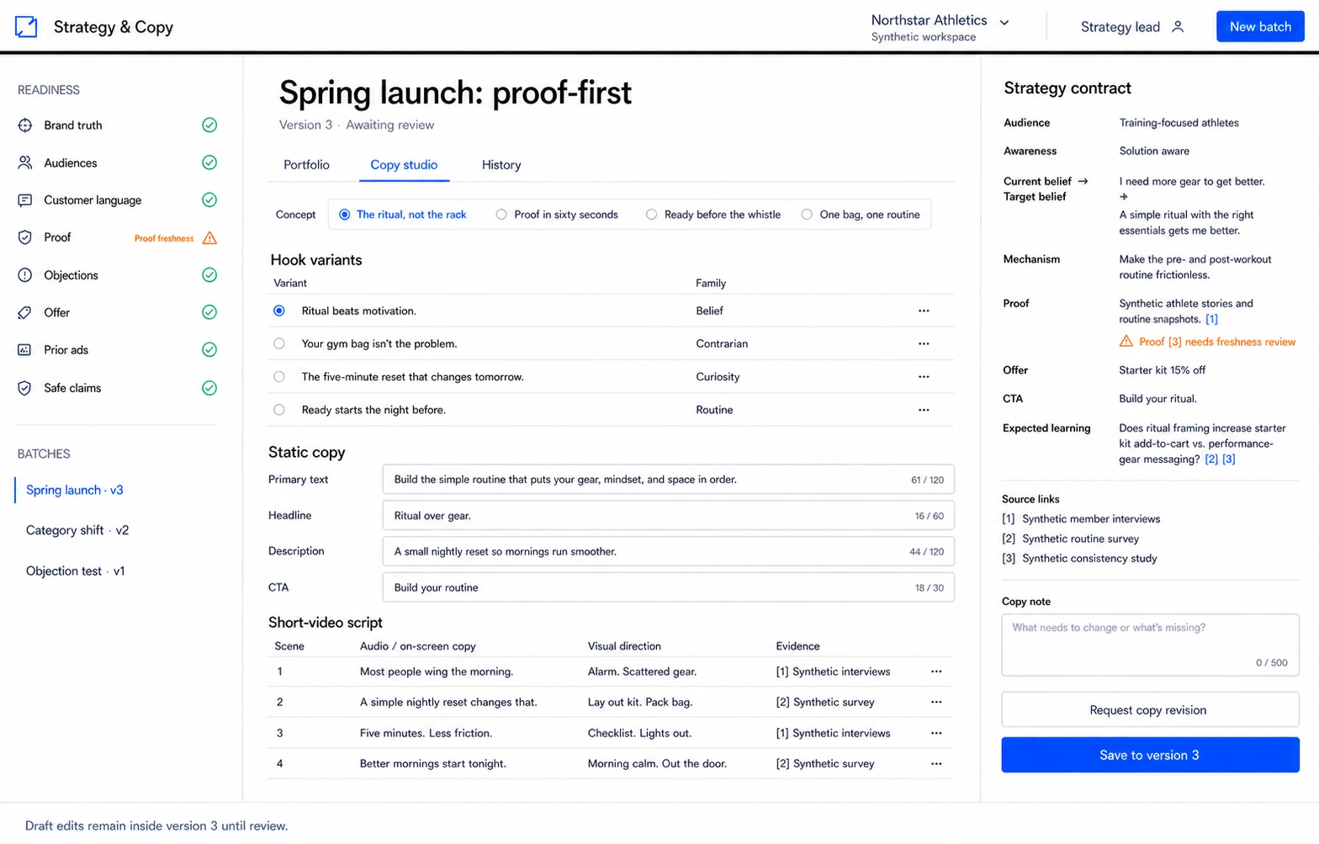Click the Copy note text area
This screenshot has width=1319, height=844.
[x=1150, y=645]
